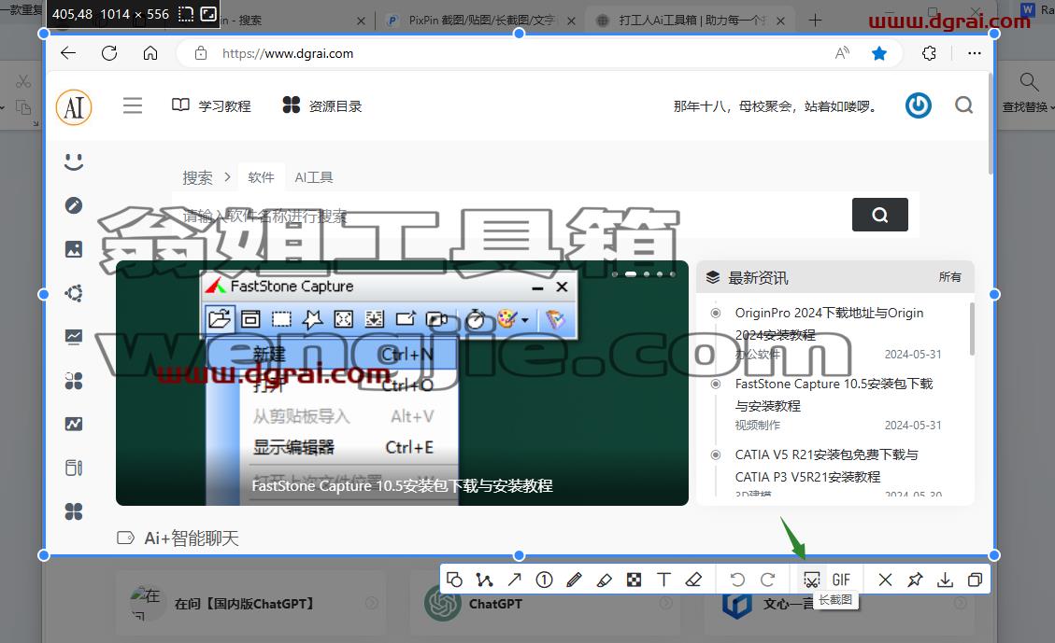Open a new browser tab

point(815,21)
